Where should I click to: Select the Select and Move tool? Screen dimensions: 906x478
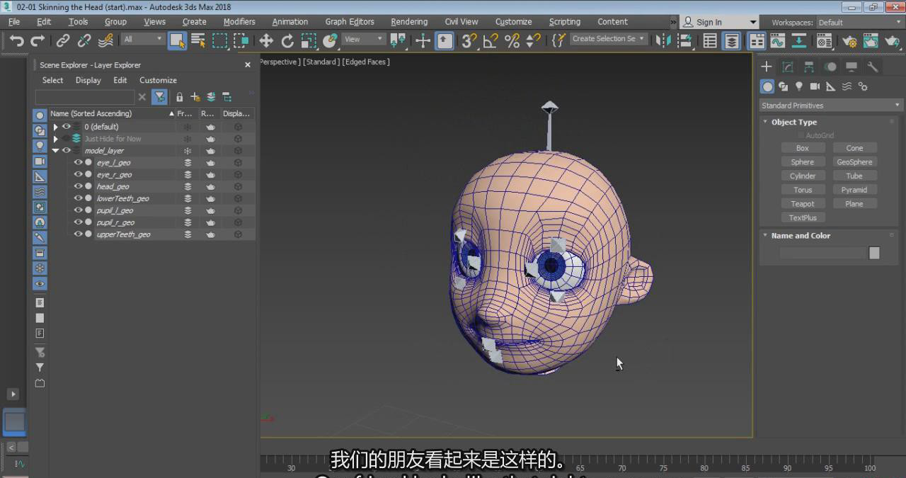pos(266,40)
